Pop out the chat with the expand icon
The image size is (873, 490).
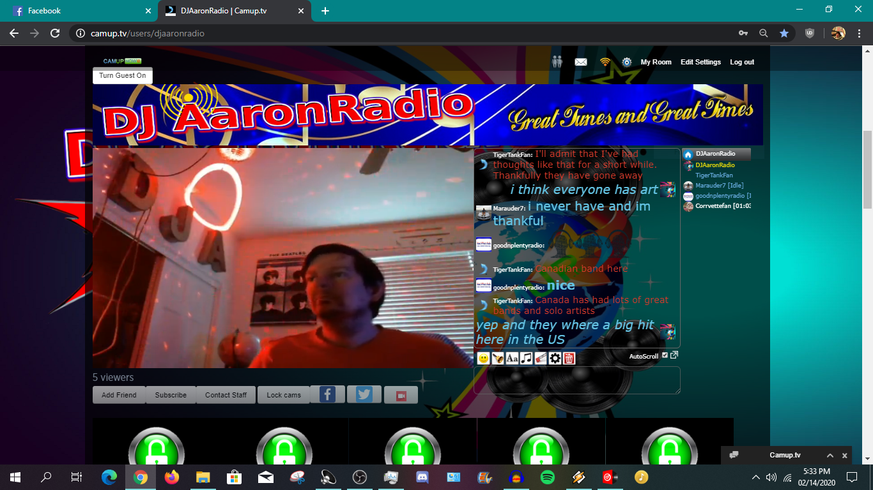[674, 355]
